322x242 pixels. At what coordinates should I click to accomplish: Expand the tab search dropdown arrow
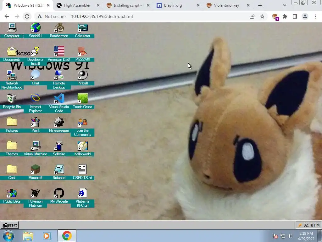point(284,5)
